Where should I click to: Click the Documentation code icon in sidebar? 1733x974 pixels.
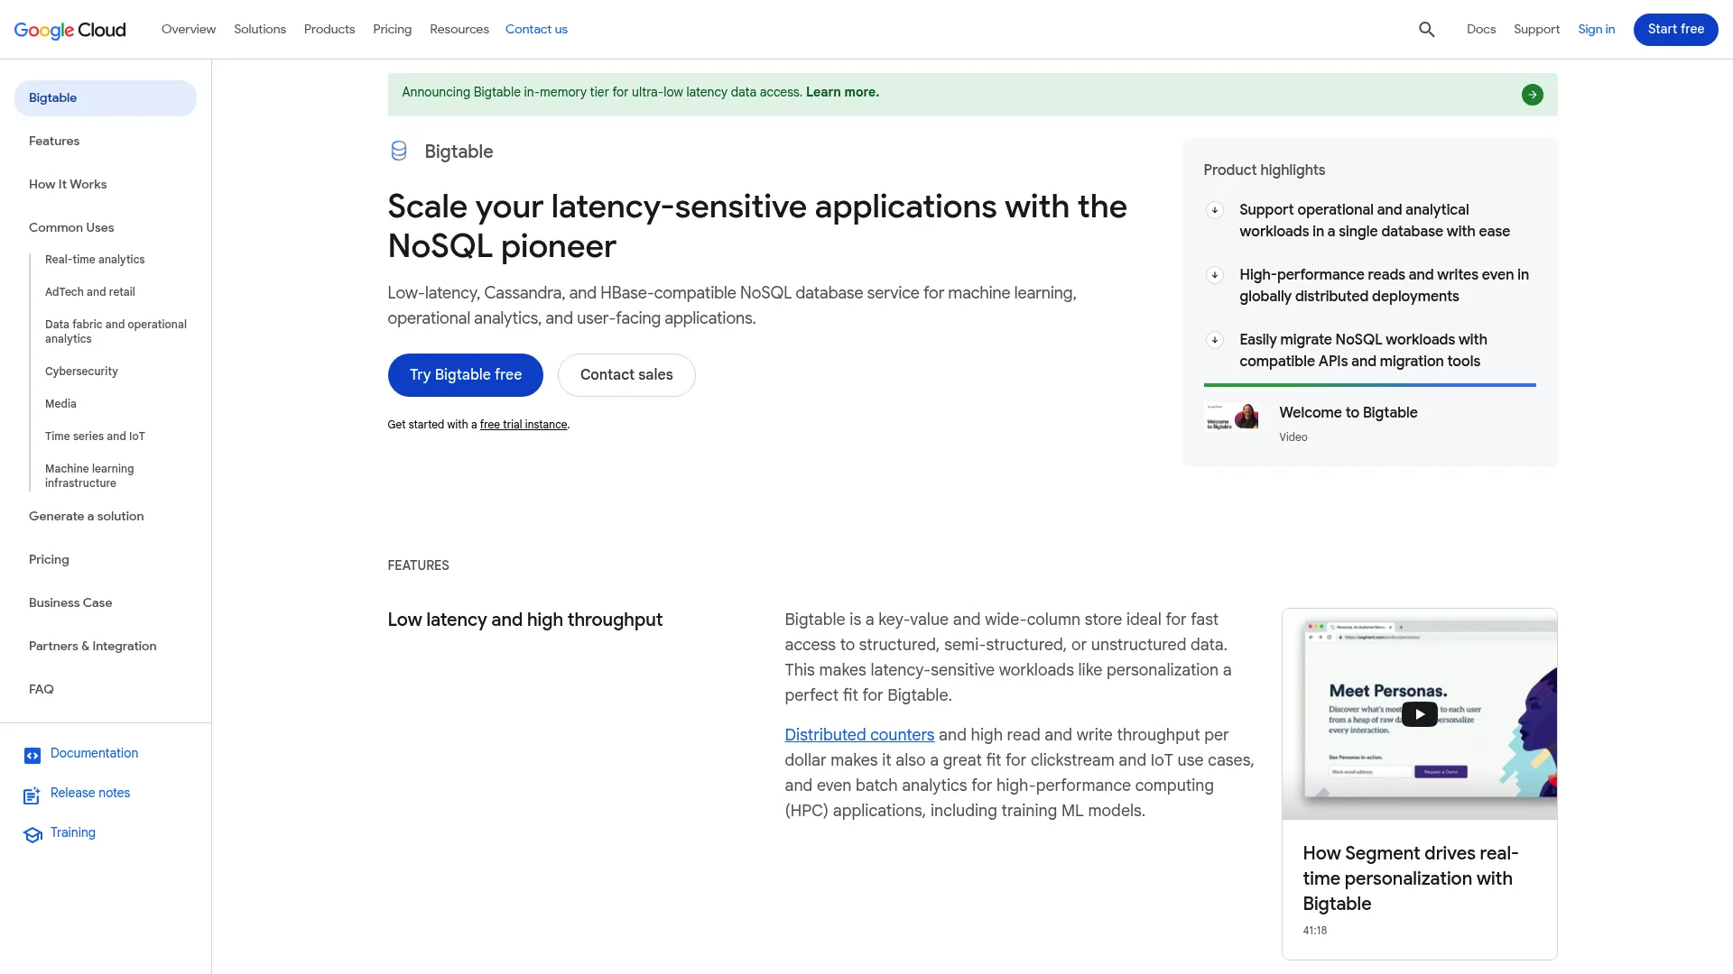[32, 756]
